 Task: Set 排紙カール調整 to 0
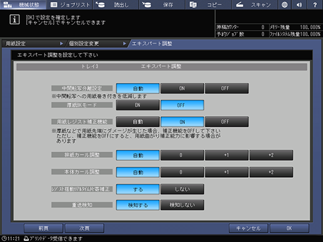tap(182, 155)
